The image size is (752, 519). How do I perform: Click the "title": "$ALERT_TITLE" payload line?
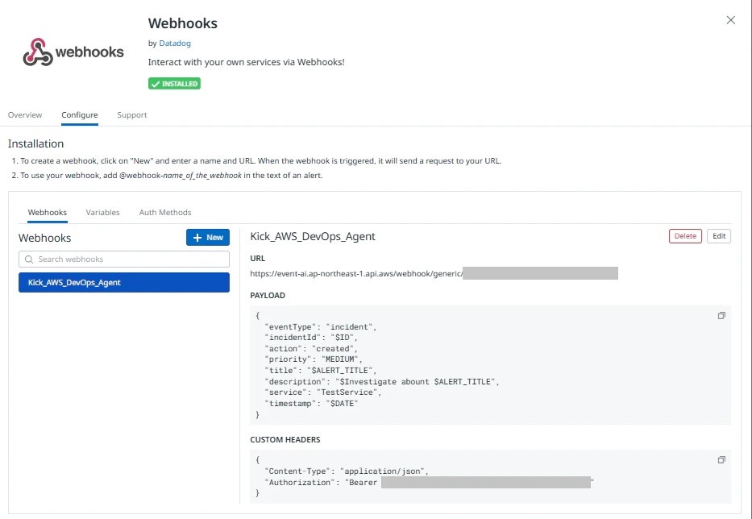[320, 371]
